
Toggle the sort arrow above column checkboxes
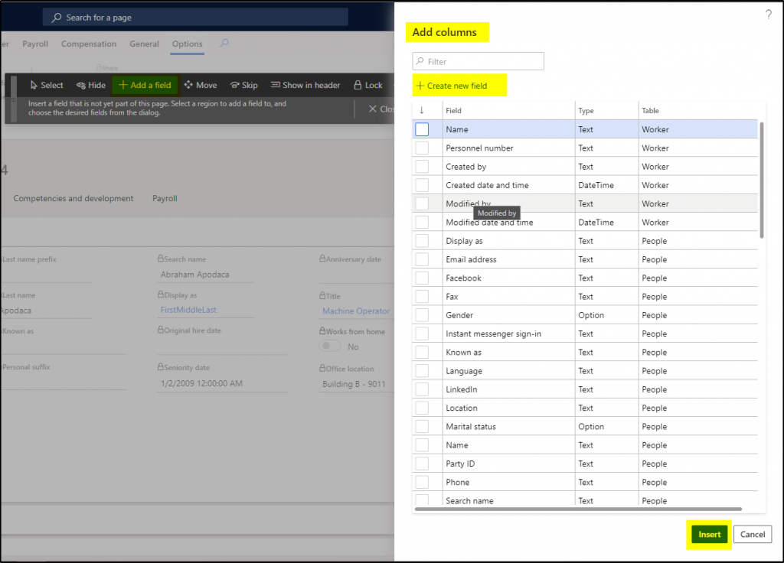[x=423, y=109]
